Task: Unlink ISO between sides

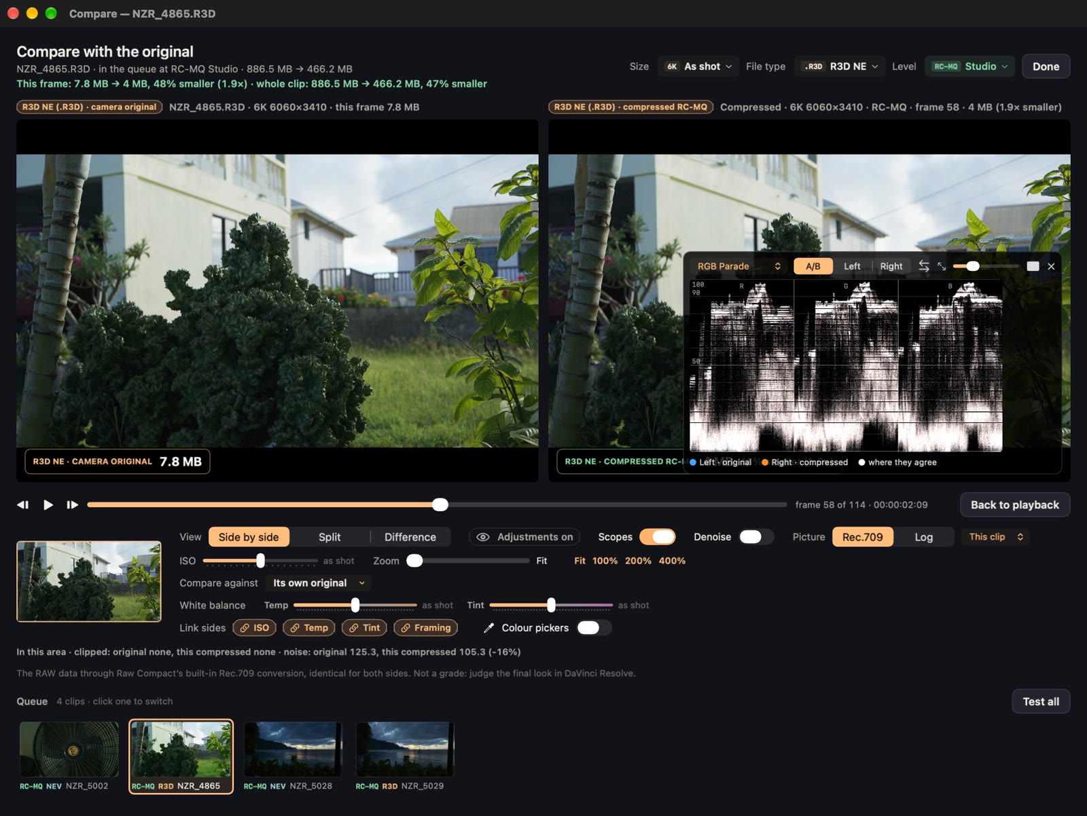Action: click(254, 628)
